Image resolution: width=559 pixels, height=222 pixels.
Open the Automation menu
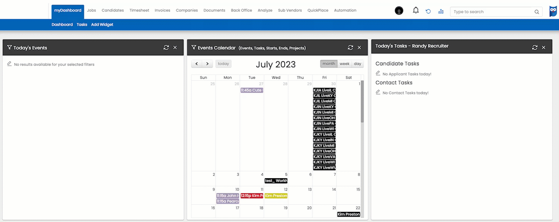345,10
